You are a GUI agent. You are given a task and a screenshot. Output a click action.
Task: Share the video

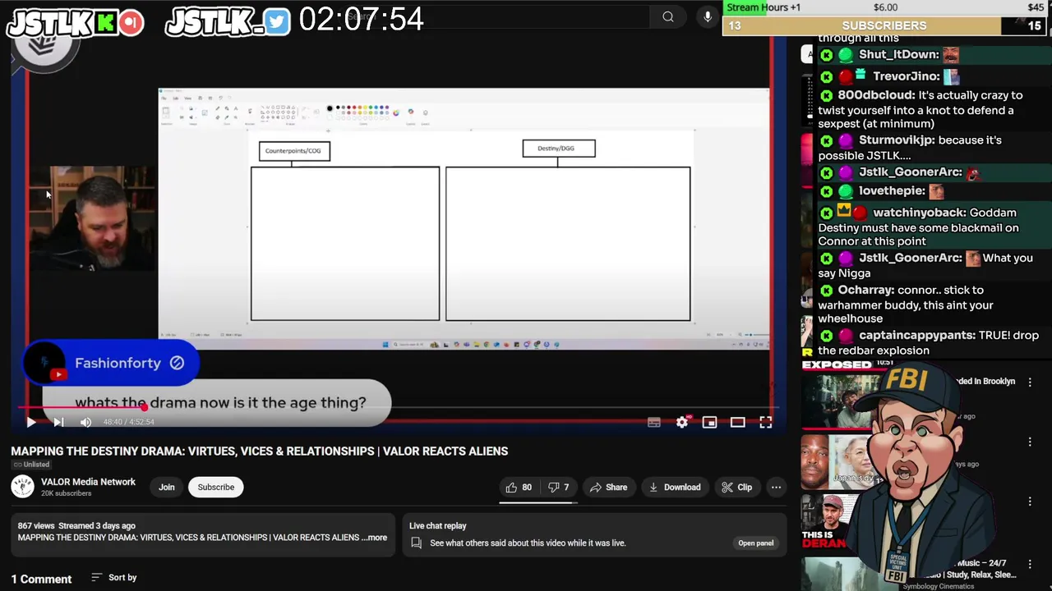608,488
